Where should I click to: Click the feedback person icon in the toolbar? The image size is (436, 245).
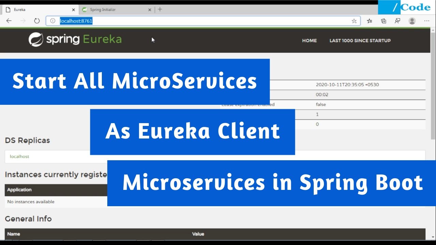pyautogui.click(x=398, y=21)
